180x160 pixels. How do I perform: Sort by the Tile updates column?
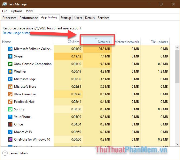pyautogui.click(x=155, y=41)
